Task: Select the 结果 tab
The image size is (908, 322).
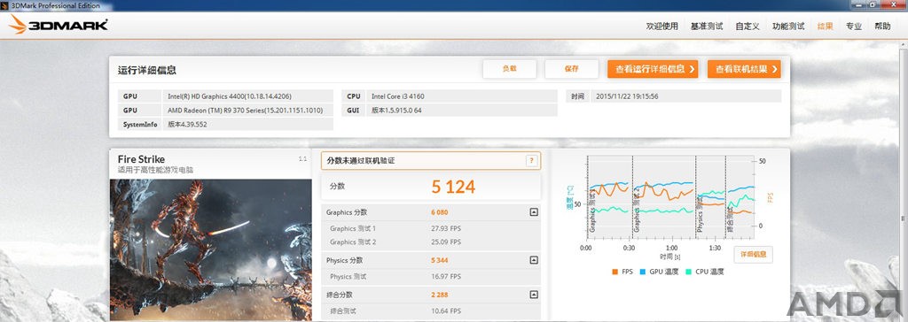Action: click(x=826, y=26)
